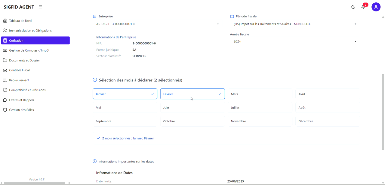Click the Gestion des Rôles shield icon

point(5,110)
